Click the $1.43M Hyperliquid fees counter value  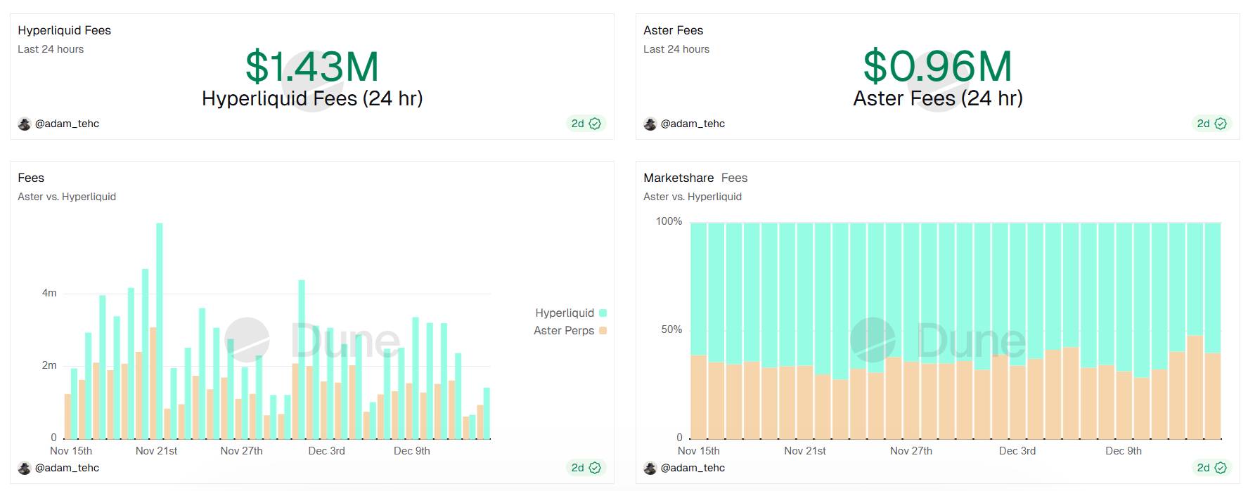point(312,67)
